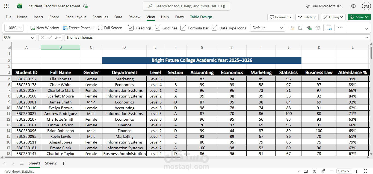Expand the Freeze Panes dropdown
Viewport: 373px width, 174px height.
tap(93, 28)
